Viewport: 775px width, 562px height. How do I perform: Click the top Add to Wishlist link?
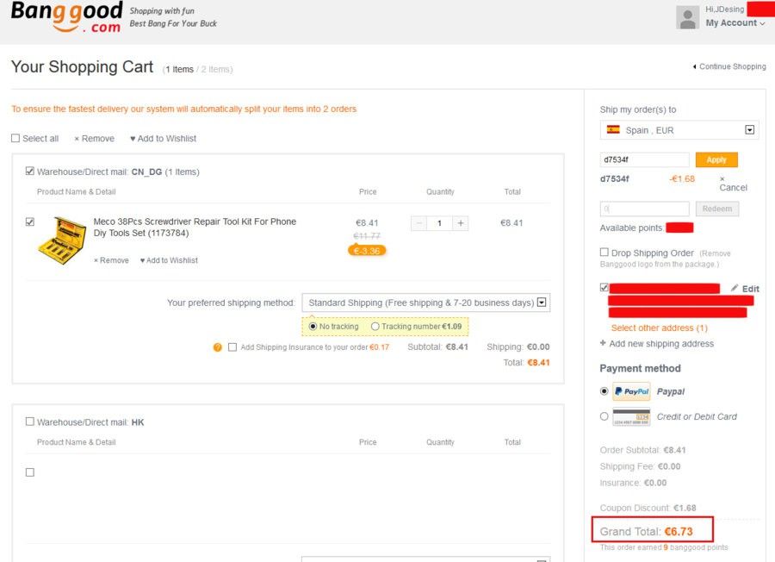pyautogui.click(x=163, y=139)
